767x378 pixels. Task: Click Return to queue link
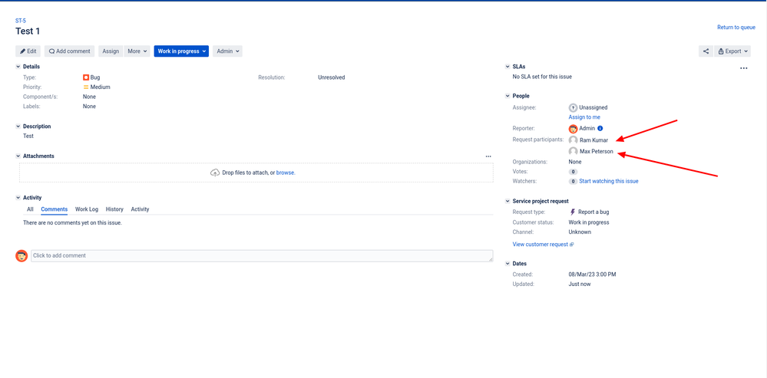click(x=736, y=28)
